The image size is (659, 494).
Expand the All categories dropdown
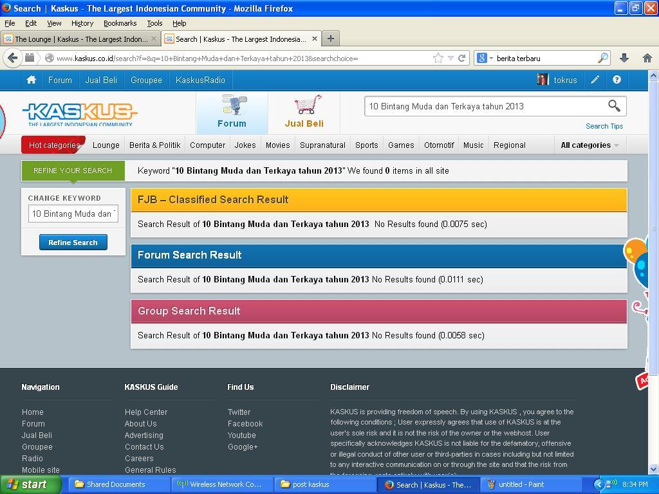(x=589, y=145)
